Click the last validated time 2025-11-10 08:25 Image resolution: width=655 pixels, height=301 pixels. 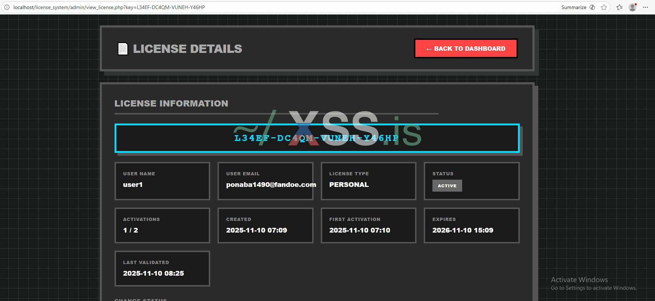(153, 273)
